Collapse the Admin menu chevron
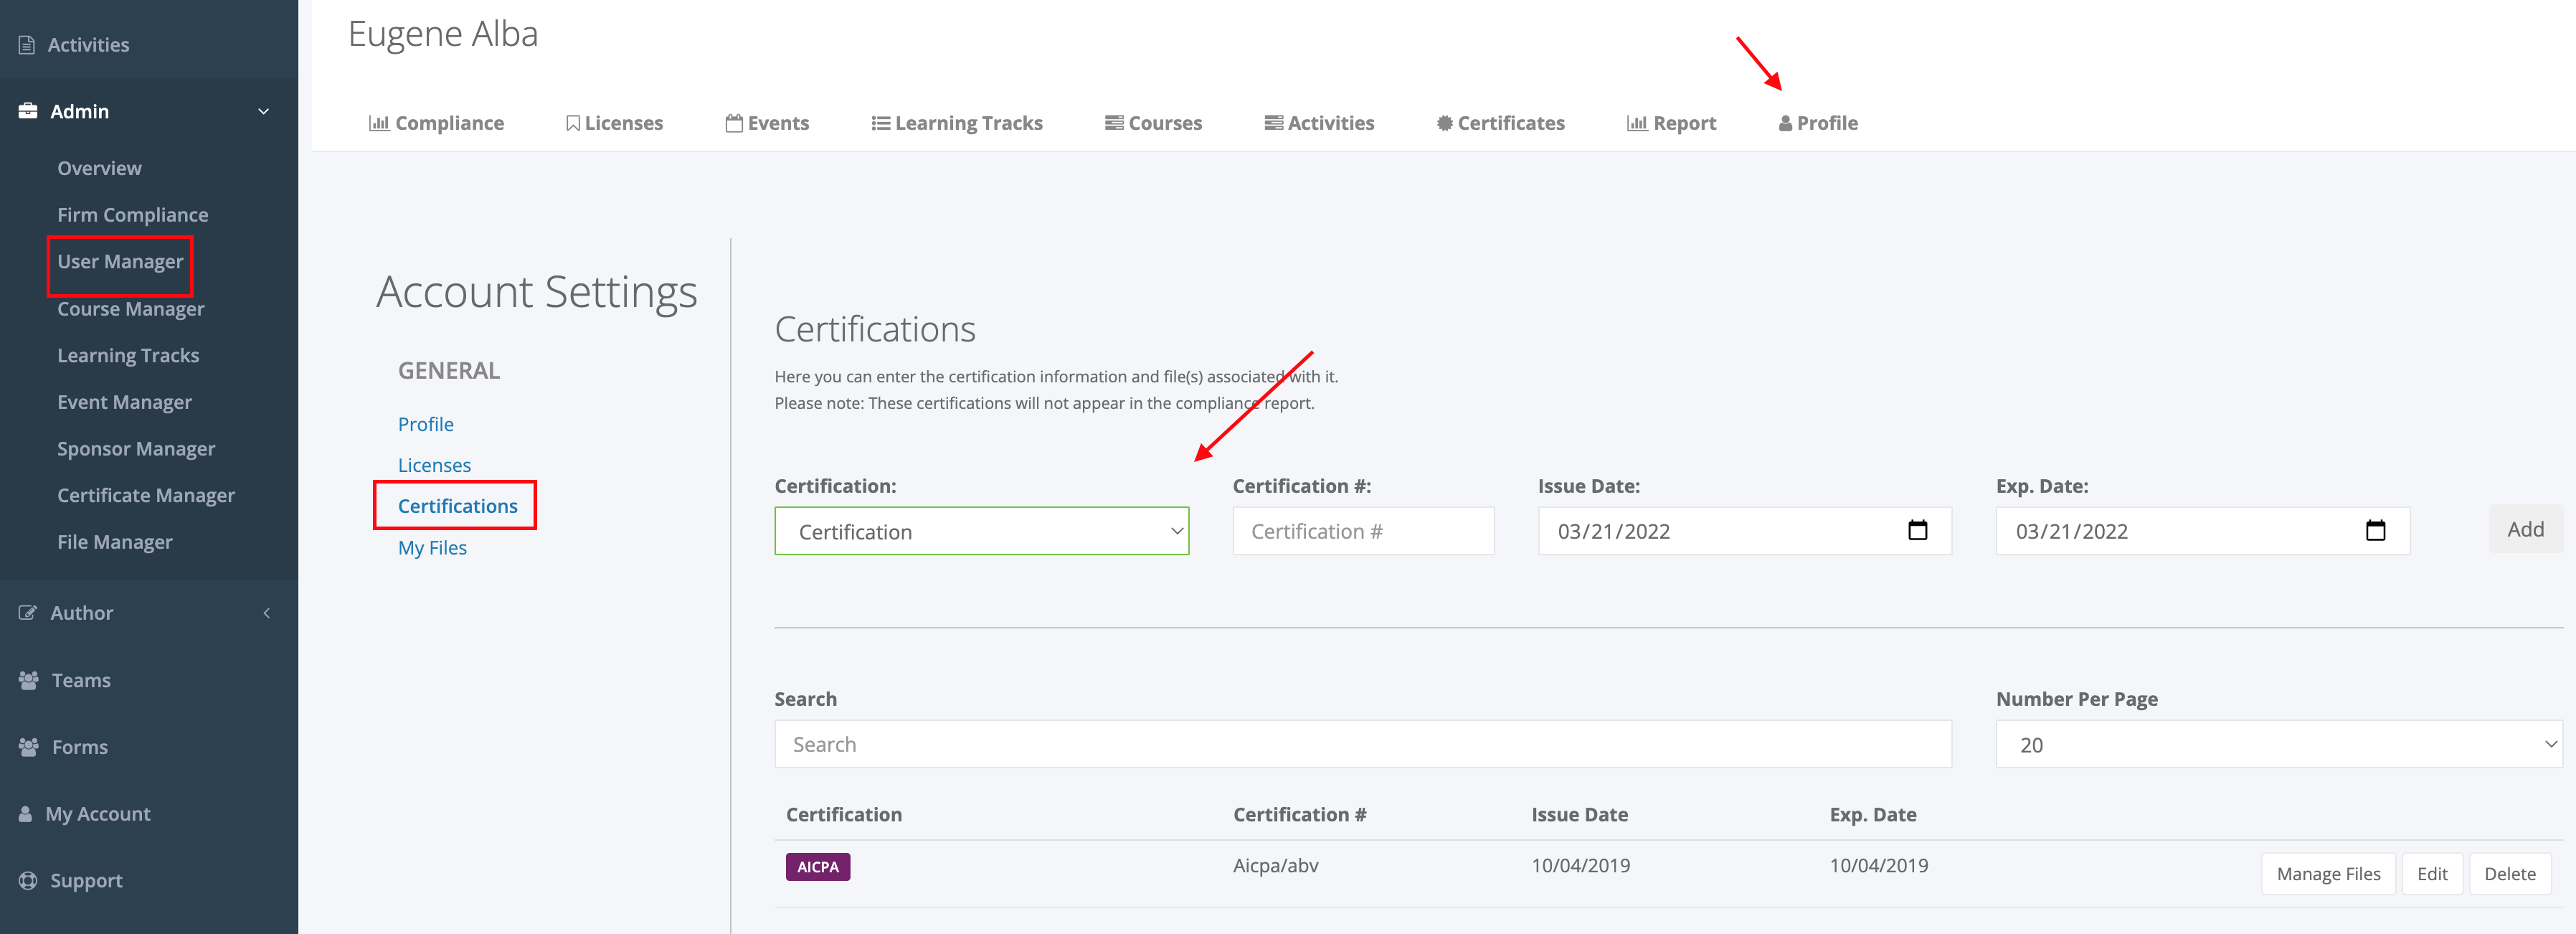The width and height of the screenshot is (2576, 934). (264, 111)
